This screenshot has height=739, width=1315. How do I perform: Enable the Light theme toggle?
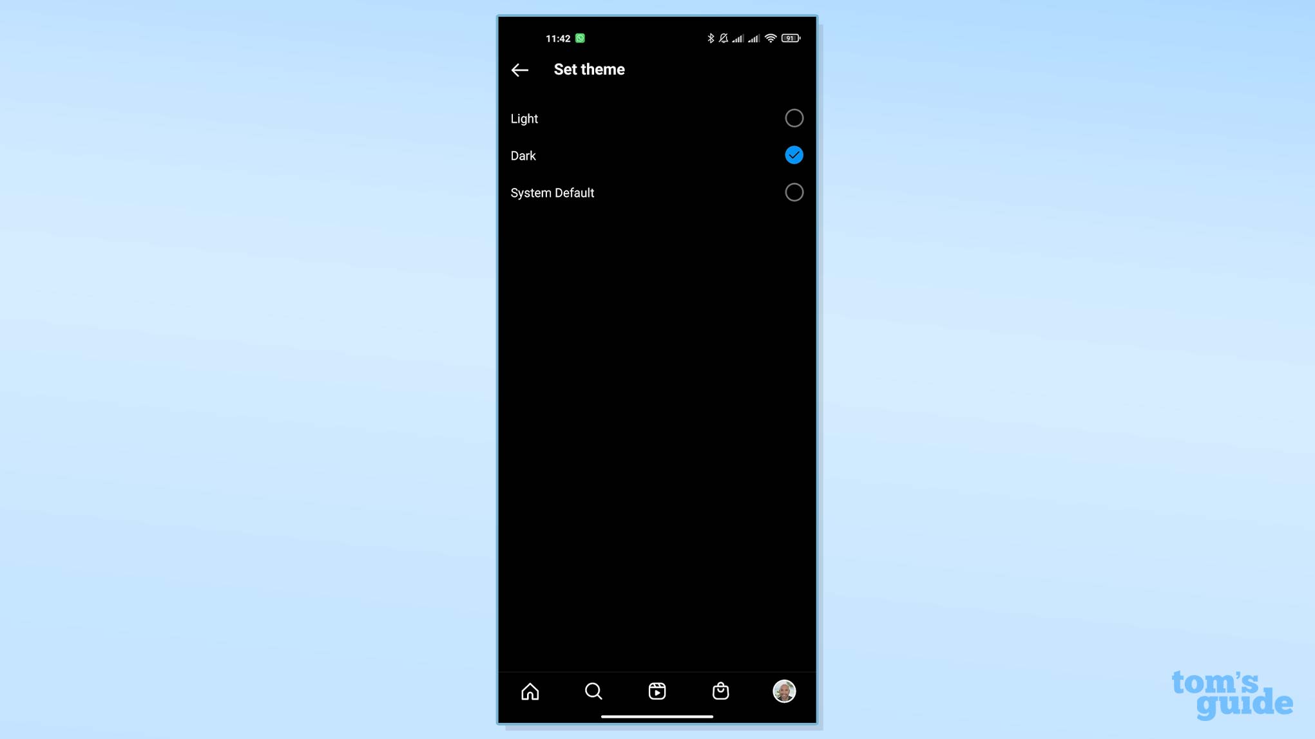tap(794, 118)
